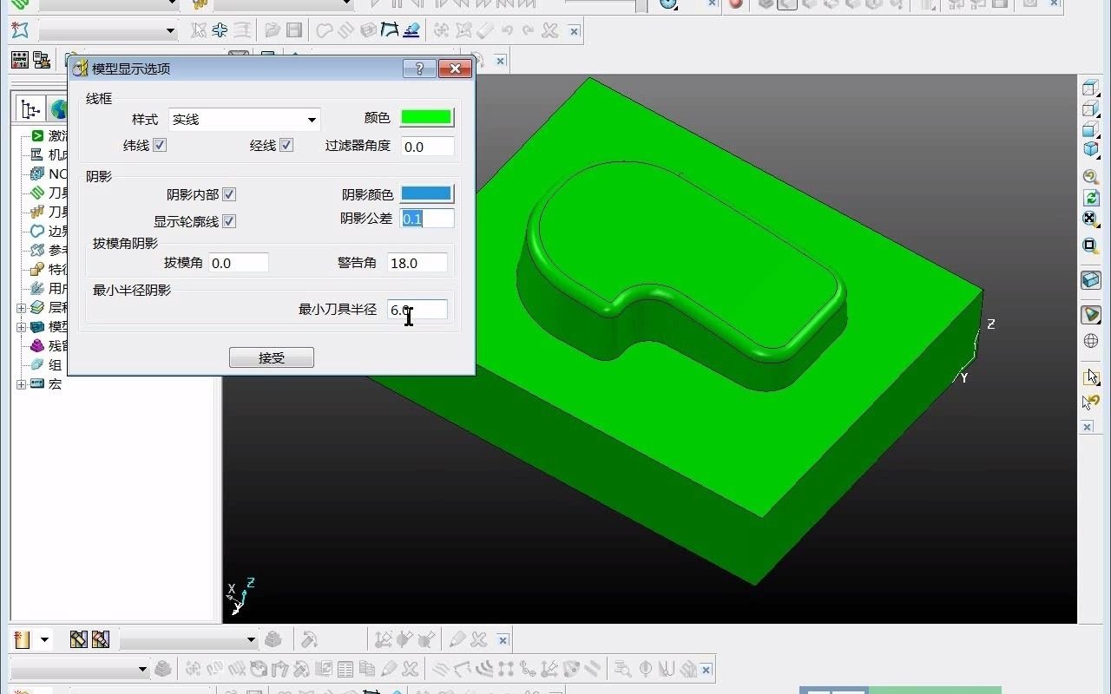Click the wireframe globe icon

[1091, 342]
